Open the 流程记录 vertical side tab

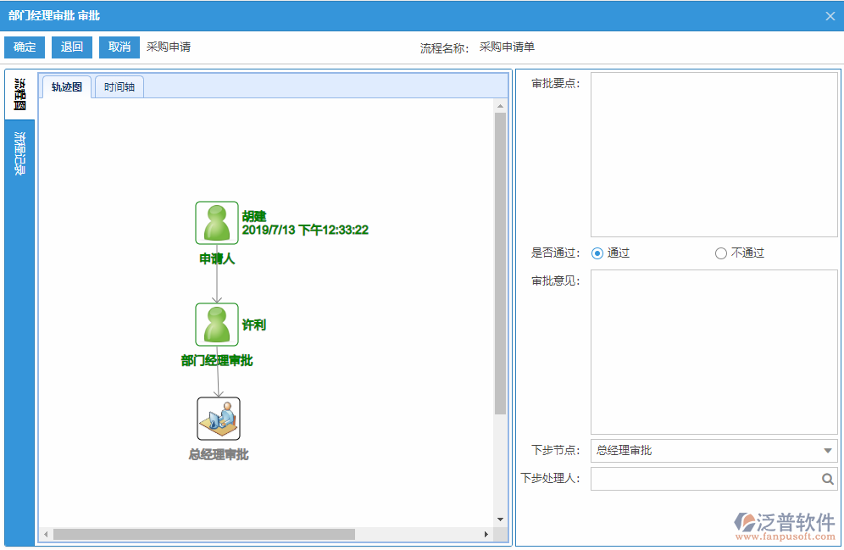click(20, 153)
